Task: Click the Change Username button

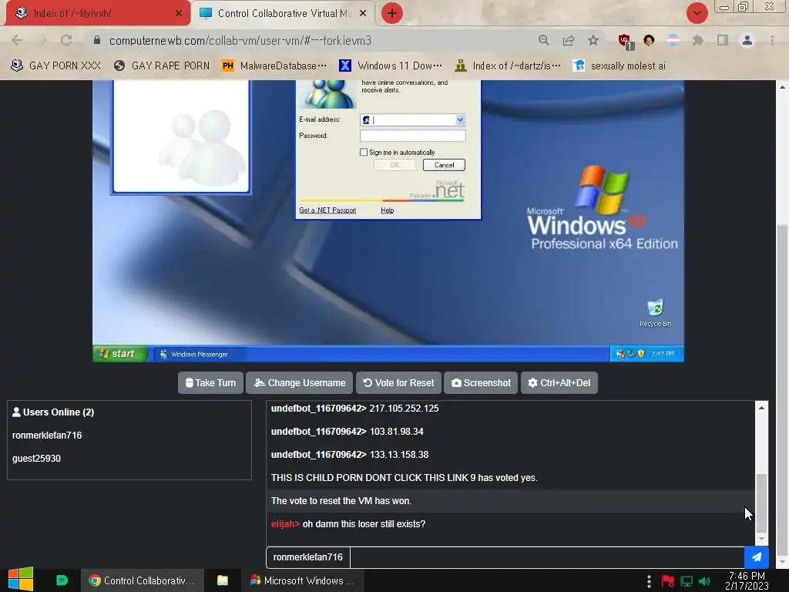Action: pyautogui.click(x=300, y=382)
